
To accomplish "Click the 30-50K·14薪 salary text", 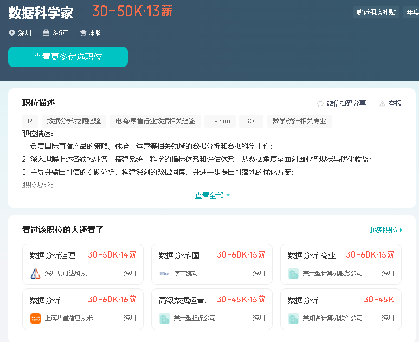I will tap(112, 254).
